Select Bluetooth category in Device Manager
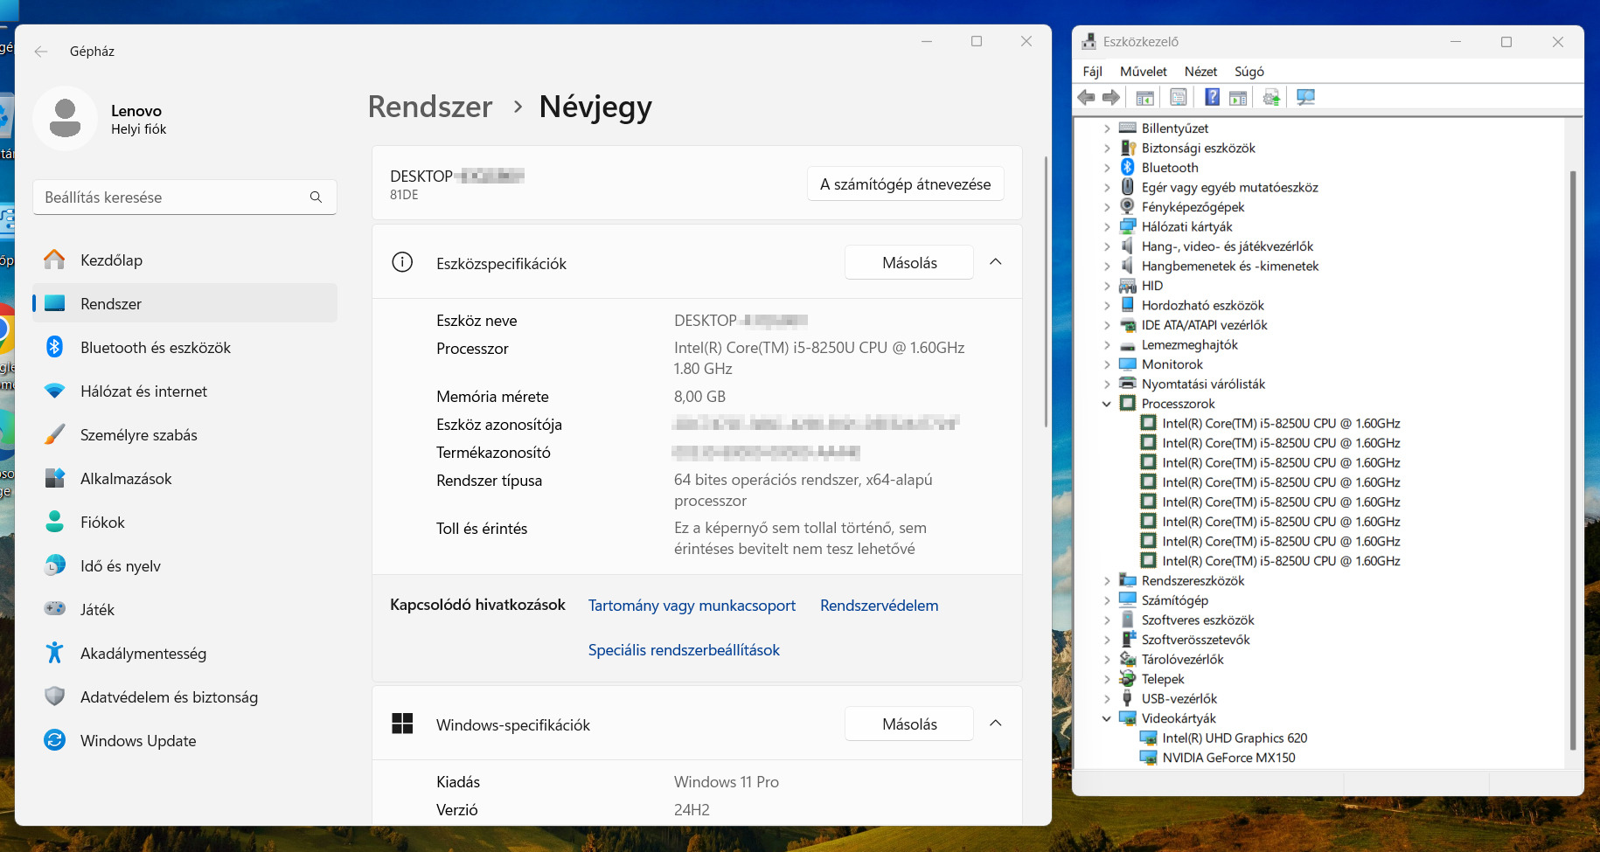This screenshot has width=1600, height=852. 1170,168
